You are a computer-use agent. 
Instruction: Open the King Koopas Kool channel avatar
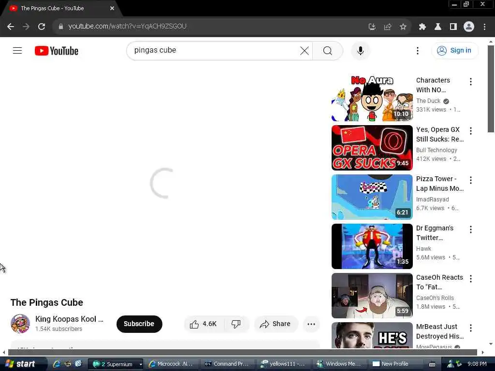coord(20,324)
